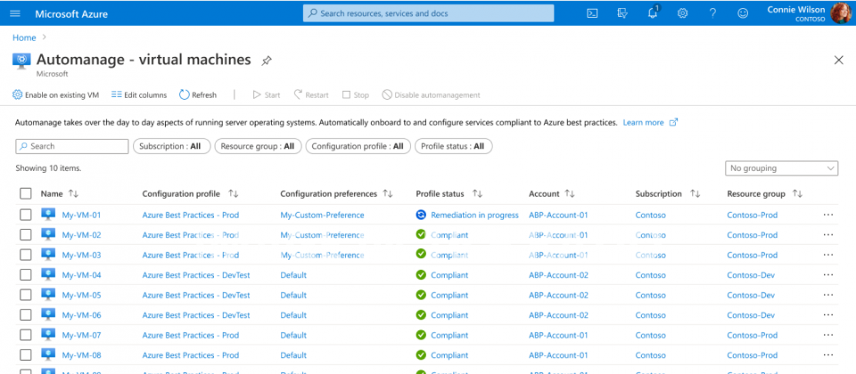Screen dimensions: 856x374
Task: Click Connie Wilson's profile avatar
Action: click(x=840, y=13)
